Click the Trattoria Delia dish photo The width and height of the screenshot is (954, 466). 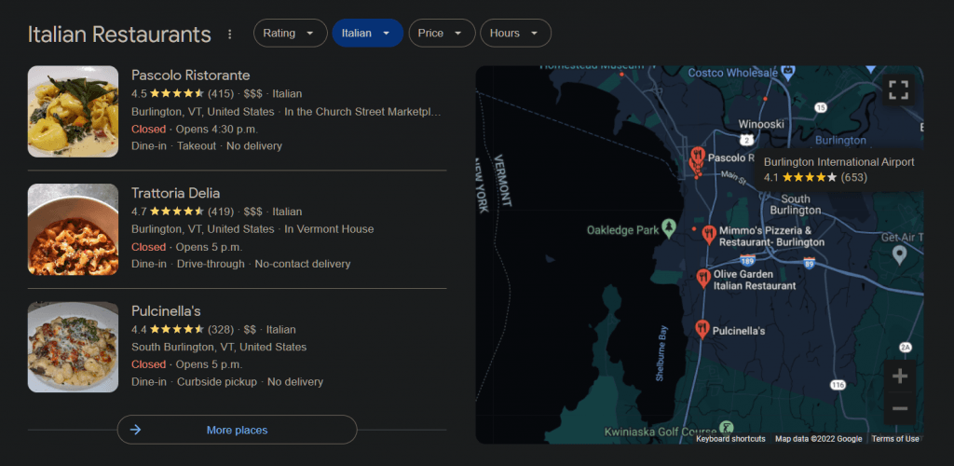[73, 229]
